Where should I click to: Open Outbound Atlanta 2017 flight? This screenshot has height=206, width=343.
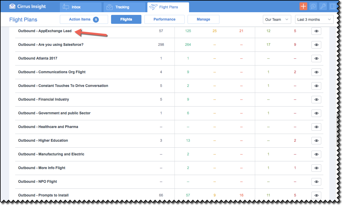tap(38, 58)
